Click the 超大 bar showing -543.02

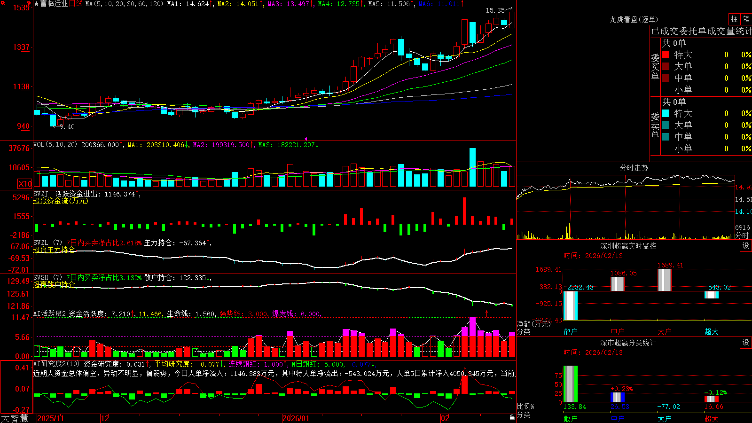tap(712, 295)
